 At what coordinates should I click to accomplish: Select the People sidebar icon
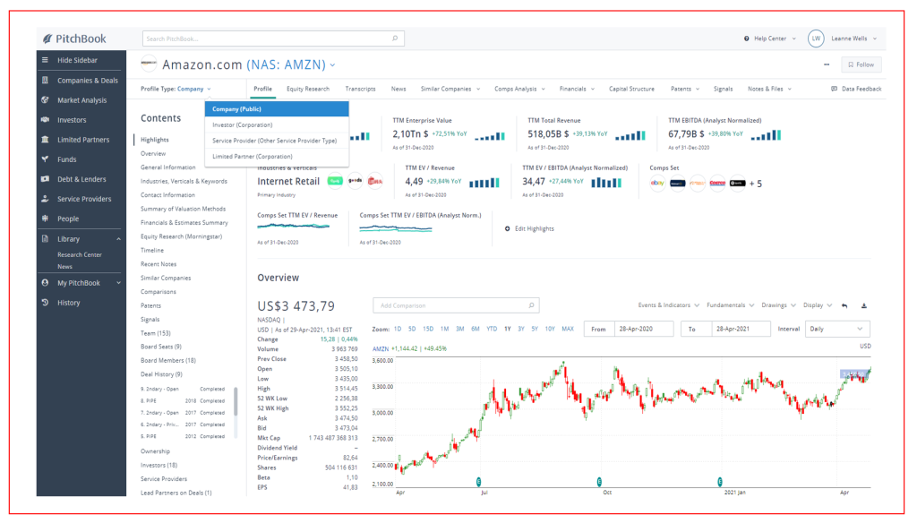tap(45, 219)
